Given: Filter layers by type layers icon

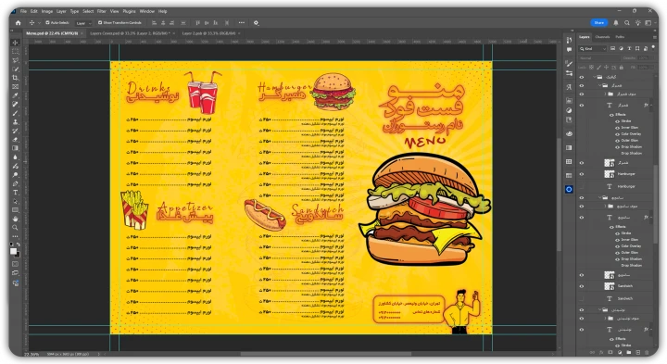Looking at the screenshot, I should click(x=630, y=49).
